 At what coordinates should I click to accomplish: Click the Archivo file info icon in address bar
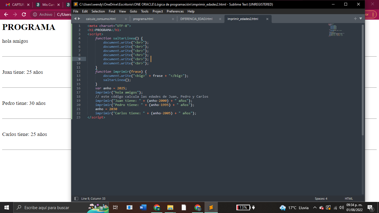pyautogui.click(x=35, y=14)
